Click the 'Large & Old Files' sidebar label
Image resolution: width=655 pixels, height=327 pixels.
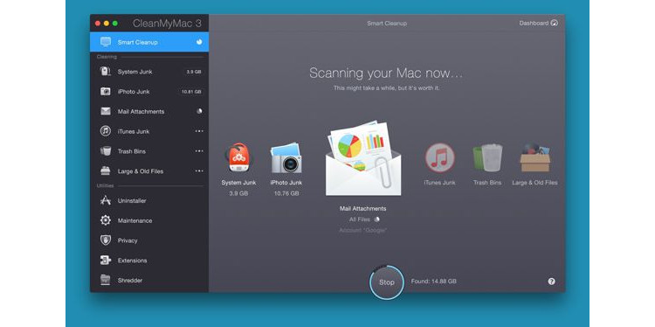(141, 171)
